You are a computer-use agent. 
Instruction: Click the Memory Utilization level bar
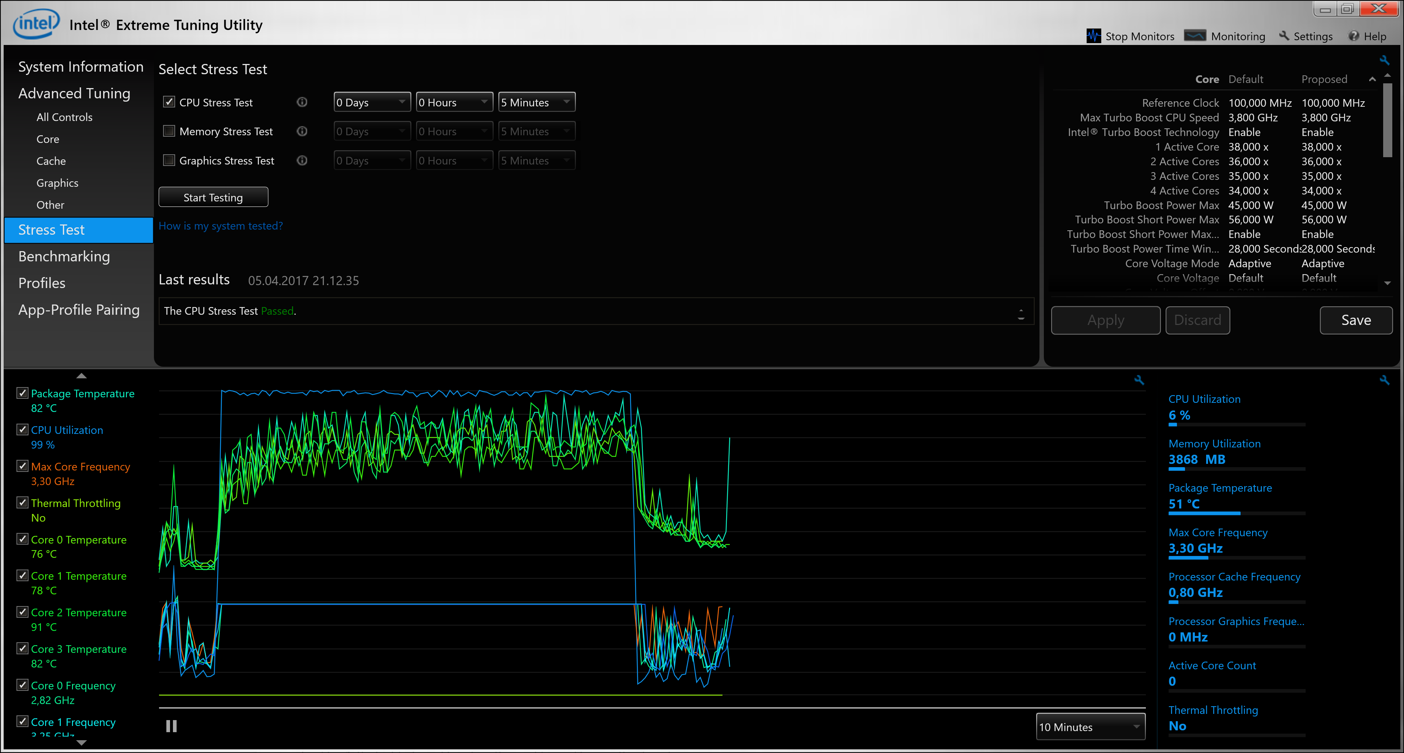[1237, 469]
